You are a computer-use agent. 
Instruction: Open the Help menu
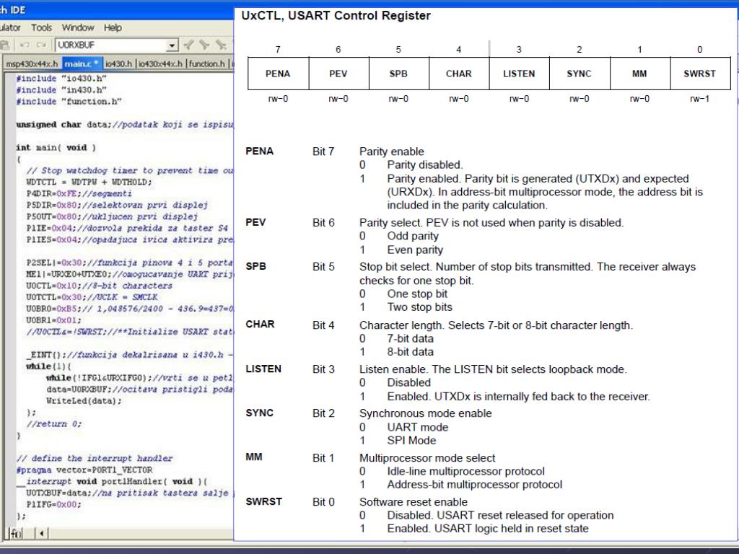113,28
